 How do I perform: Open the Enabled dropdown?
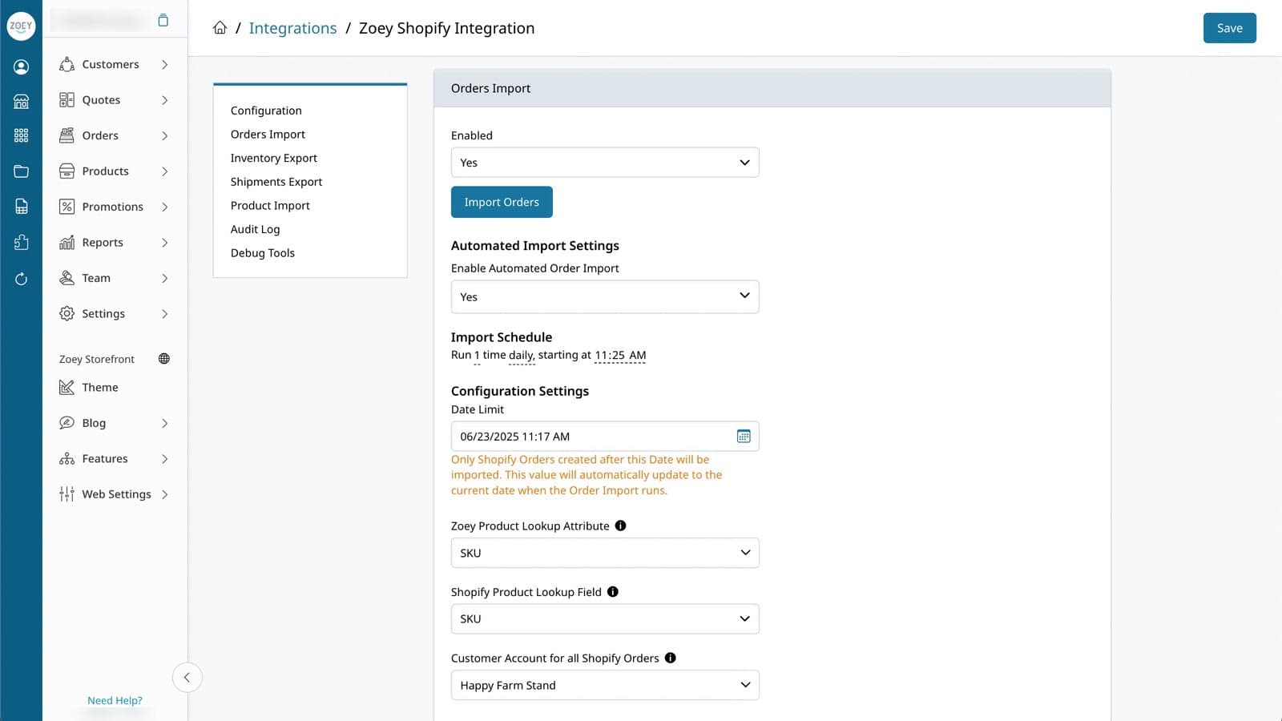click(605, 163)
